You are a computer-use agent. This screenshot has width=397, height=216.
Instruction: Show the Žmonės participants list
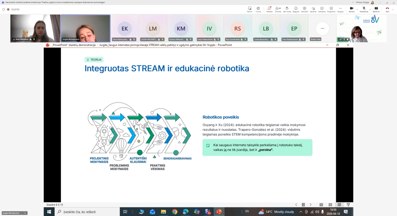pyautogui.click(x=278, y=9)
